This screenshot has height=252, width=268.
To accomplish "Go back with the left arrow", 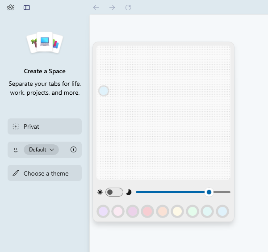I will coord(96,8).
